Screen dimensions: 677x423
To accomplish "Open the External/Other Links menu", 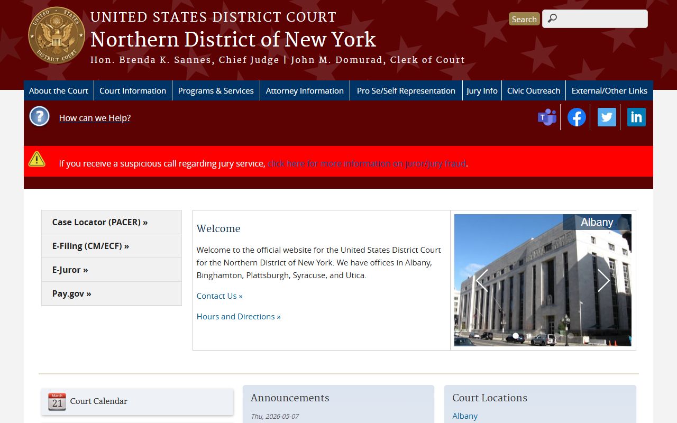I will point(609,90).
